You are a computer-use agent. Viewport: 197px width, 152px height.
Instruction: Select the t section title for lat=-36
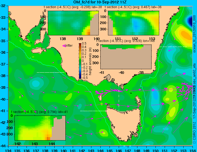133,7
